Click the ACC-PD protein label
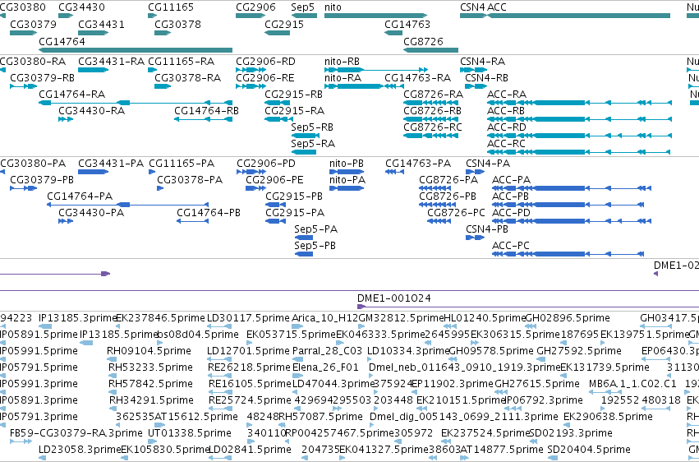 pyautogui.click(x=511, y=213)
